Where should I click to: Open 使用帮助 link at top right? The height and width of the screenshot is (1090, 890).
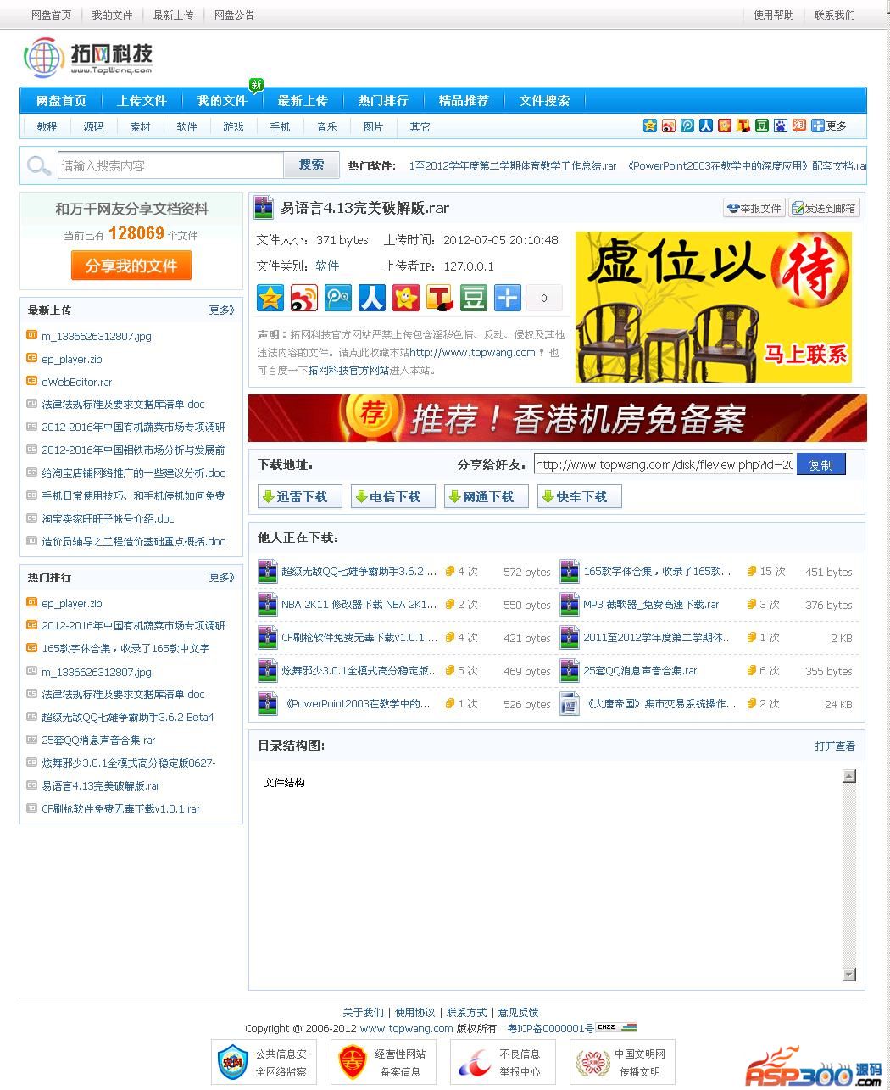tap(774, 14)
